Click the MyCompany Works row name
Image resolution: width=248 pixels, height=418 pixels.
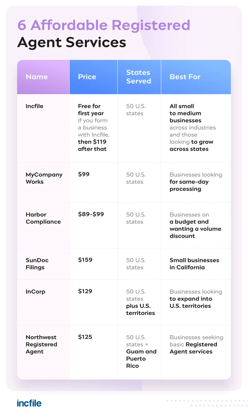(x=44, y=178)
